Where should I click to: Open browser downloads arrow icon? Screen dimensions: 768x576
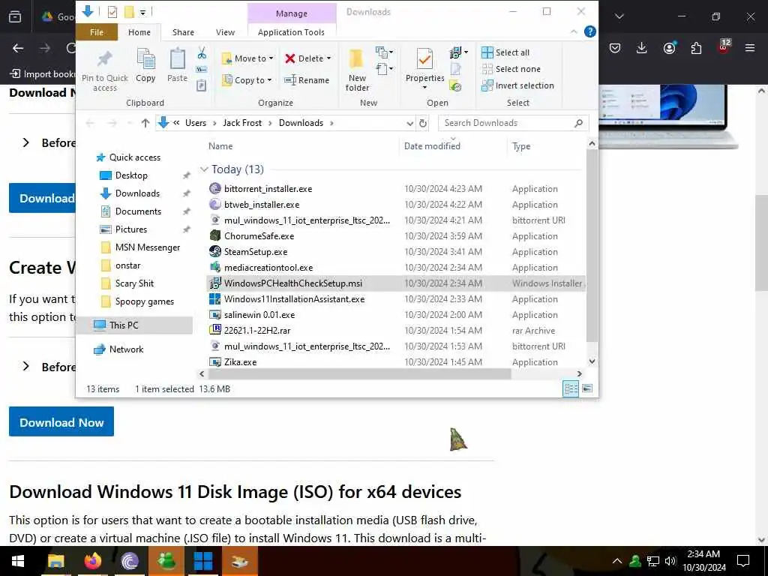(x=642, y=48)
